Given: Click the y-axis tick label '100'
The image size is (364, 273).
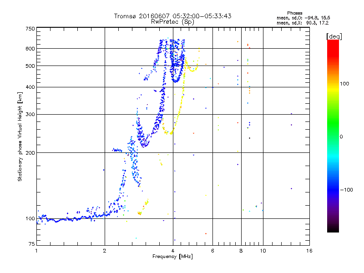Looking at the screenshot, I should 30,219.
